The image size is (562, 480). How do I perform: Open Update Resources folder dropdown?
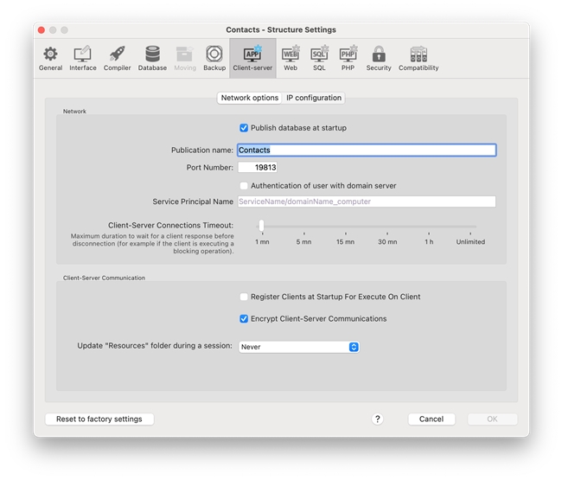click(298, 347)
